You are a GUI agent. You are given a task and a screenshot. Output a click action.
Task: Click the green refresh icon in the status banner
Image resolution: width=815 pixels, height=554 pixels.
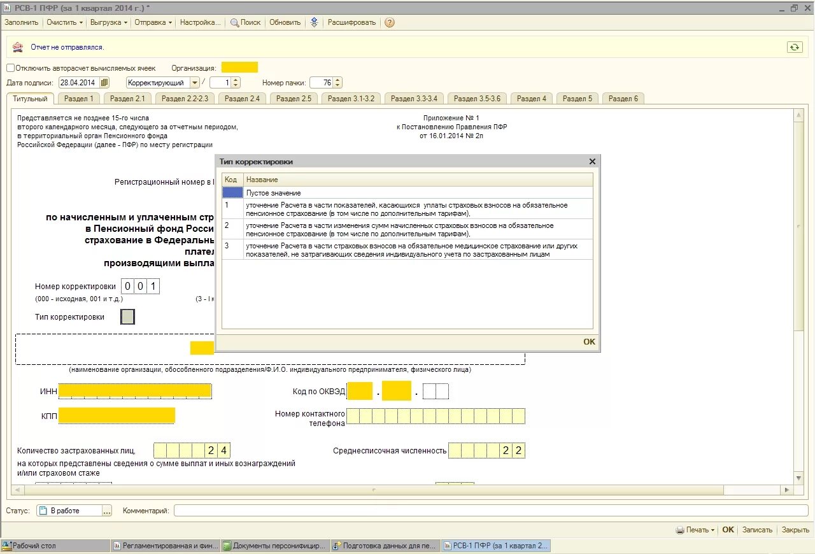(x=794, y=47)
